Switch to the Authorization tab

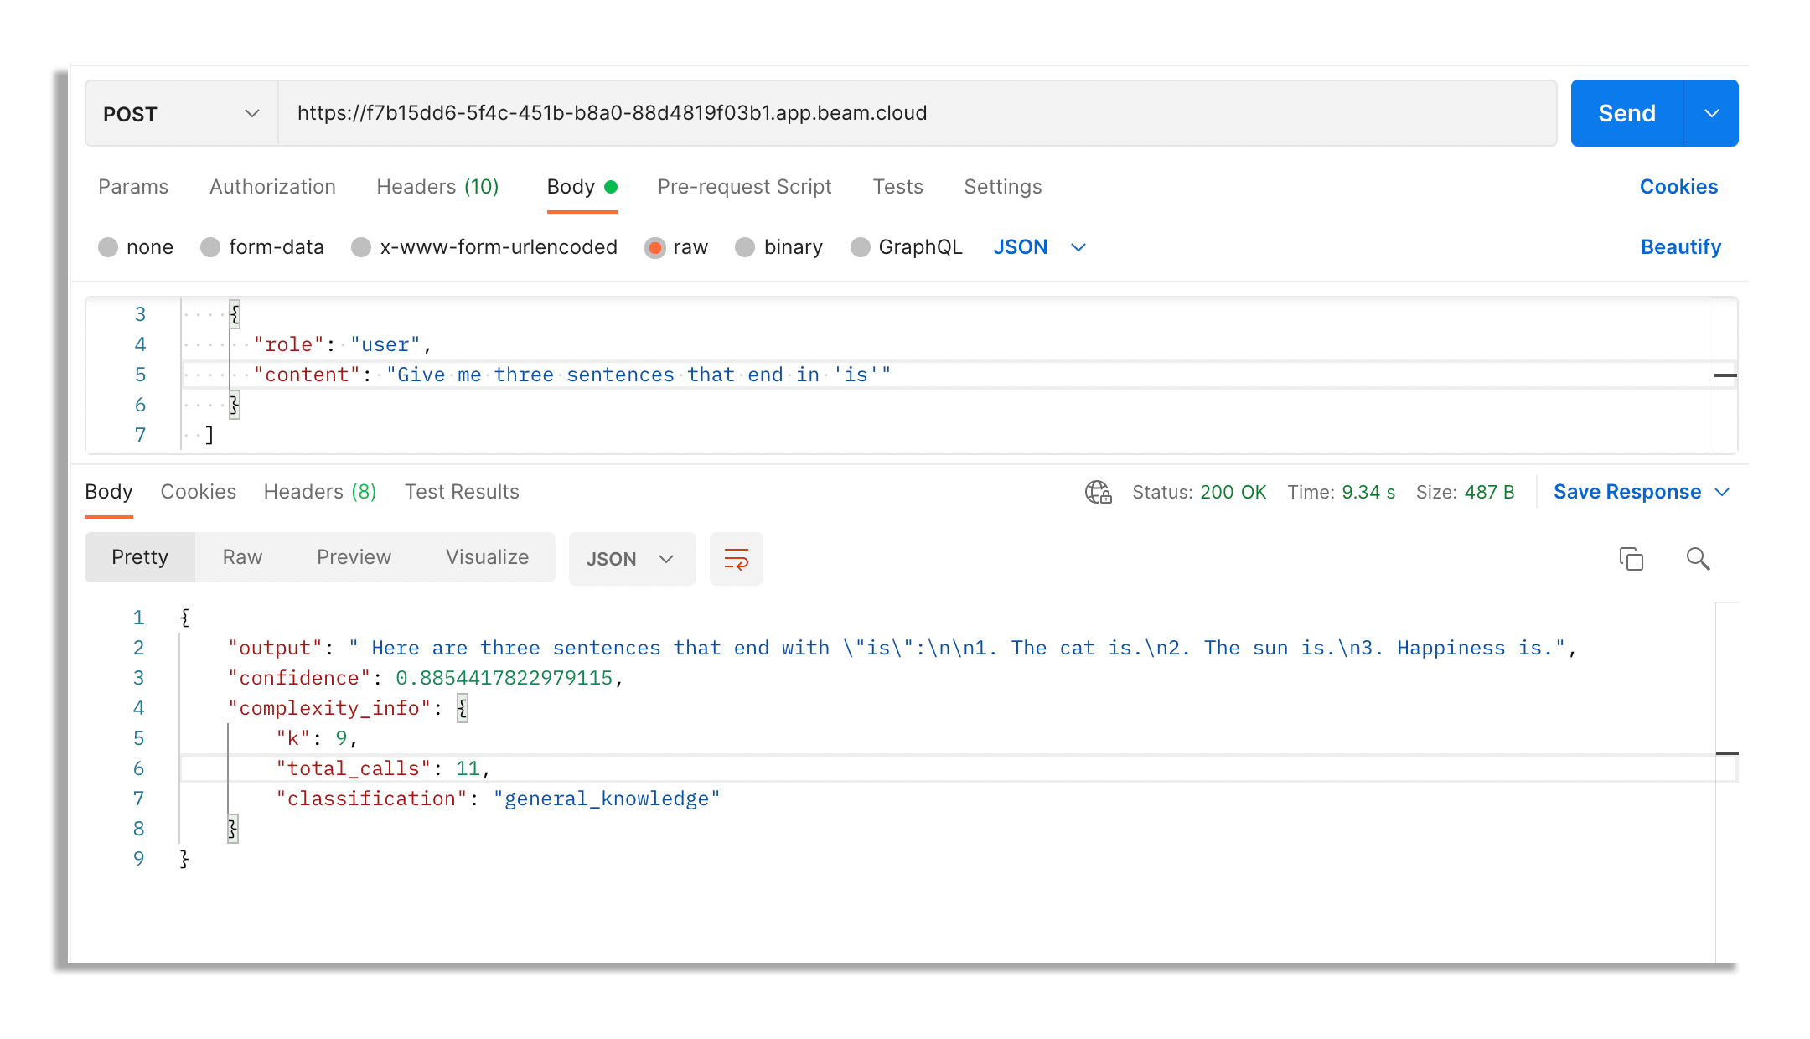tap(272, 187)
